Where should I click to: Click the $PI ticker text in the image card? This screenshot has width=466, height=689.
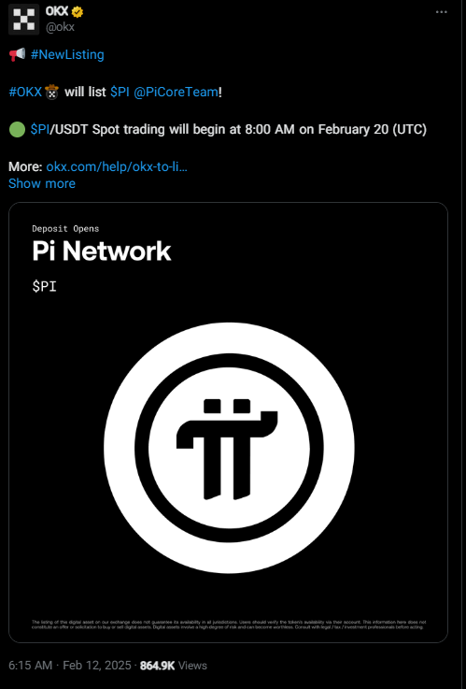point(44,286)
